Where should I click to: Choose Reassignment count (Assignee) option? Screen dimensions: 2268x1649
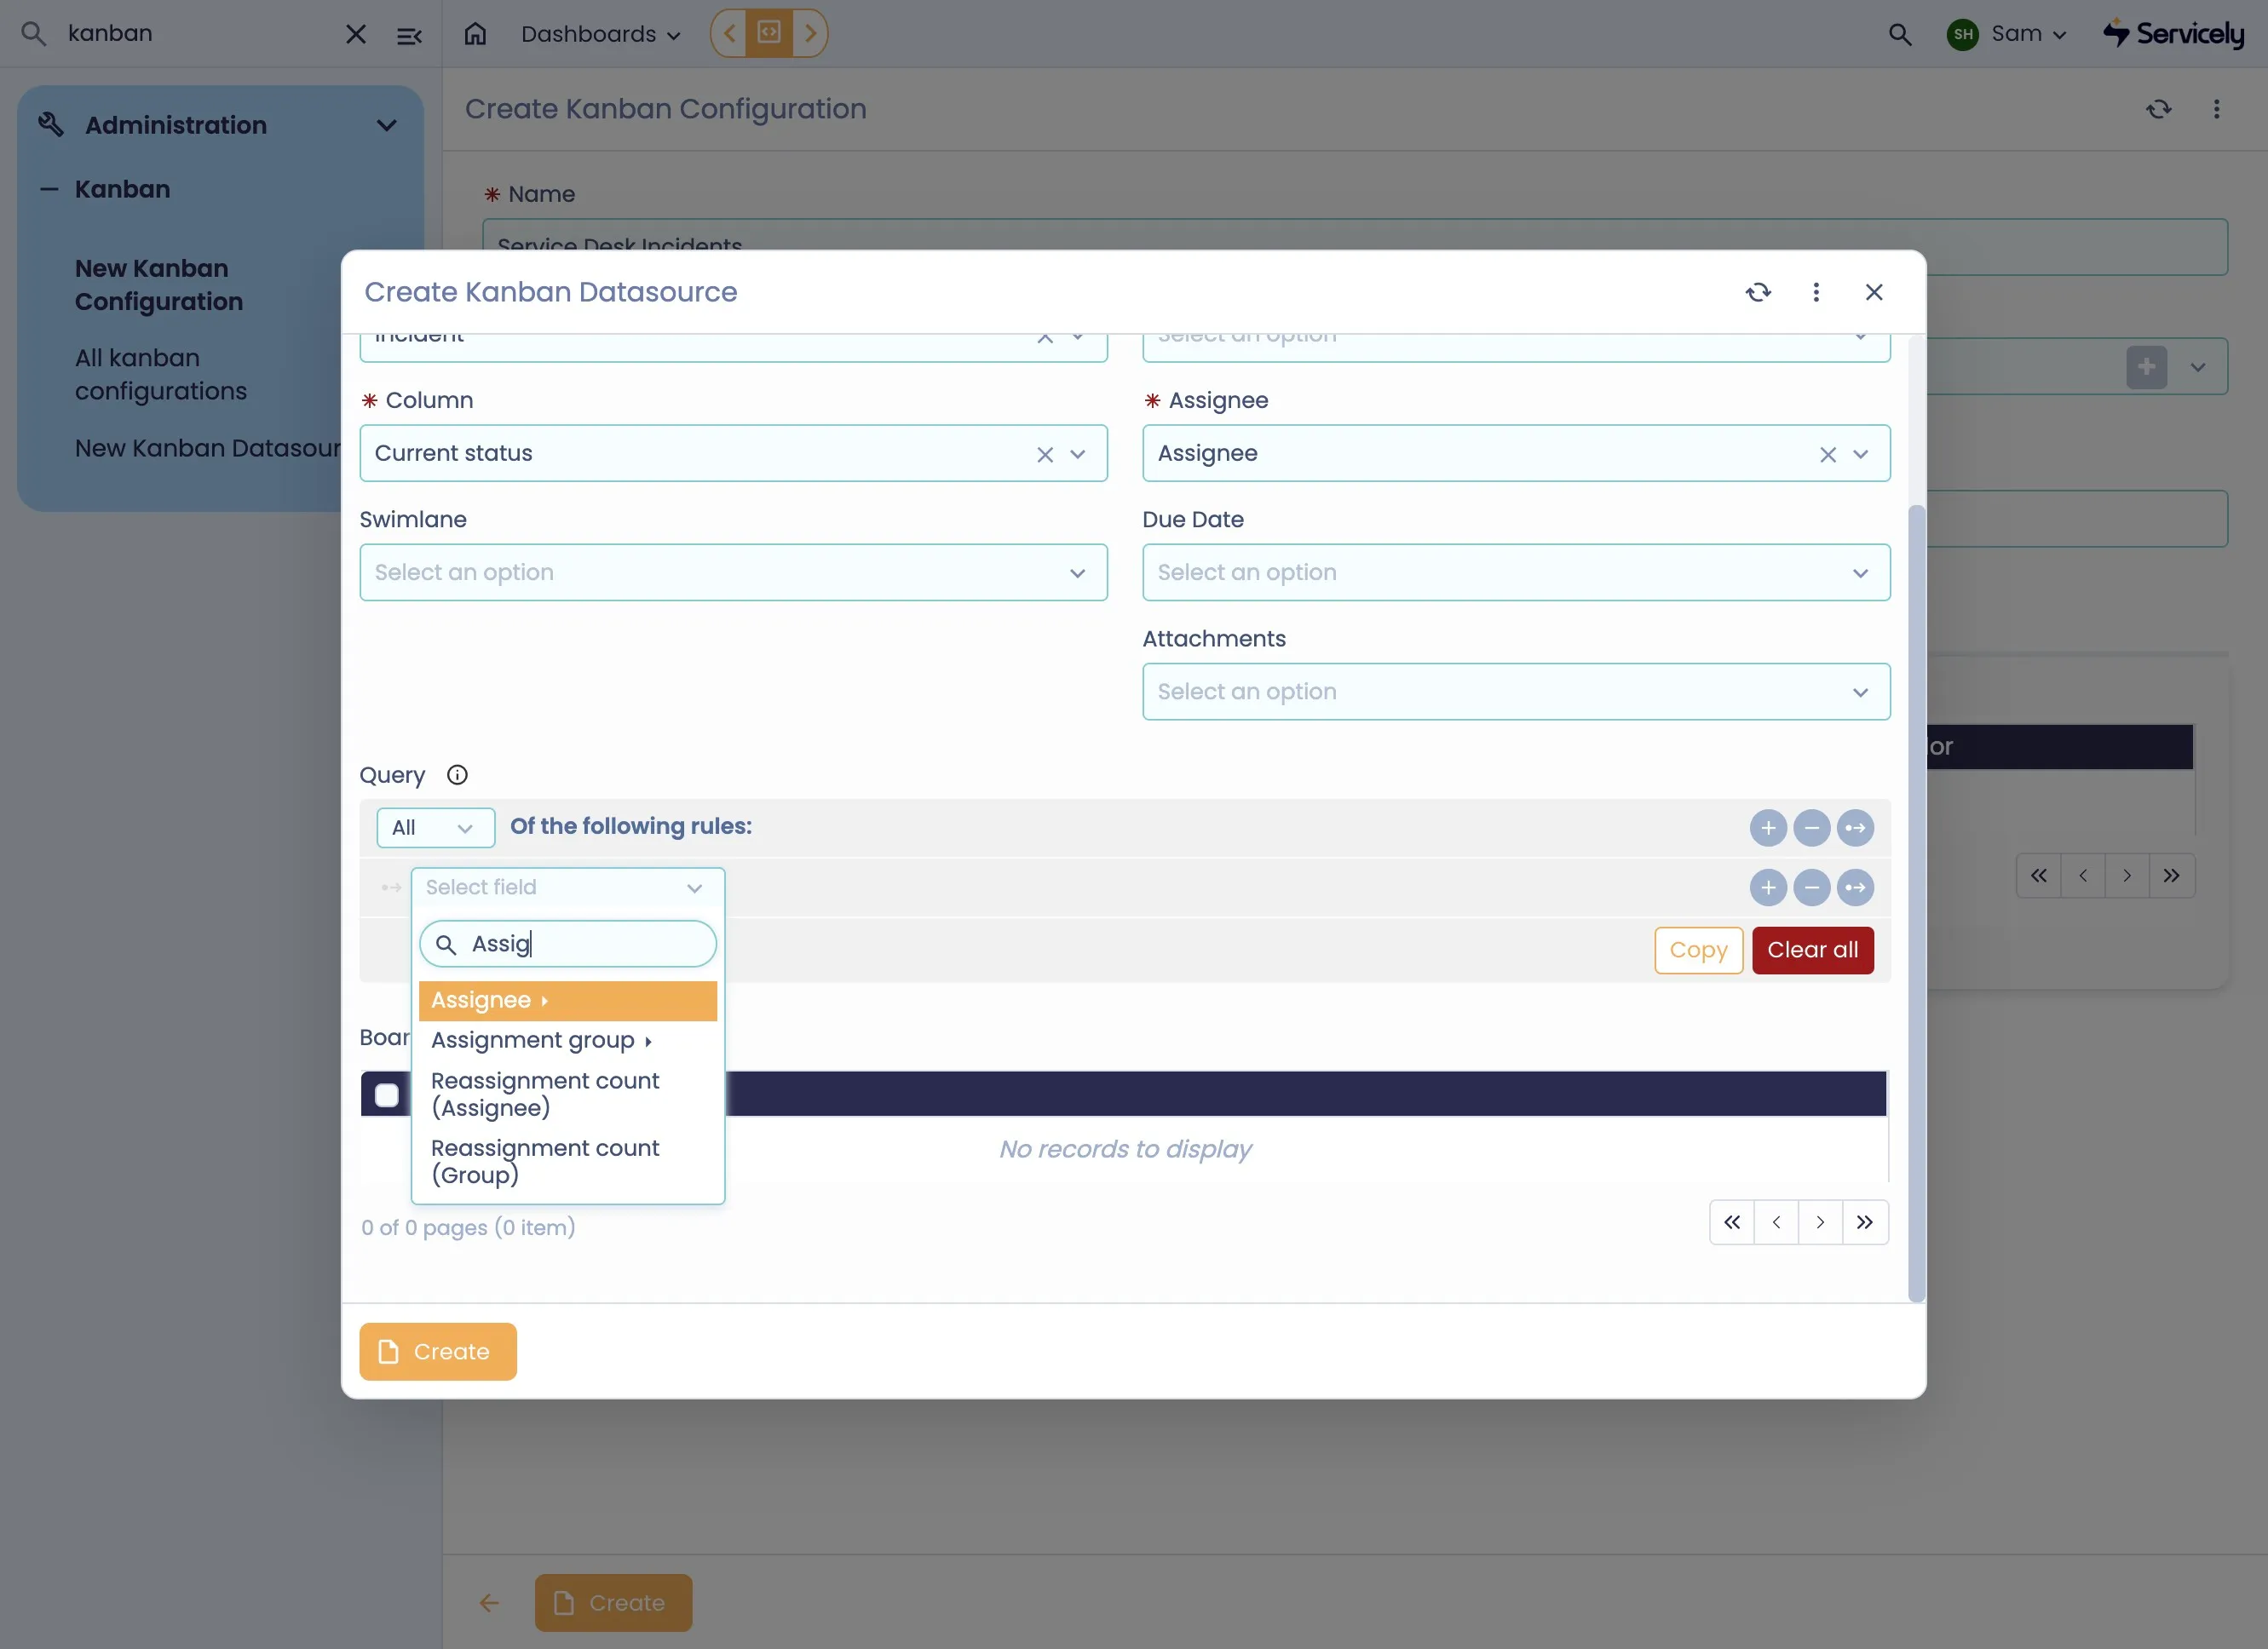tap(567, 1094)
